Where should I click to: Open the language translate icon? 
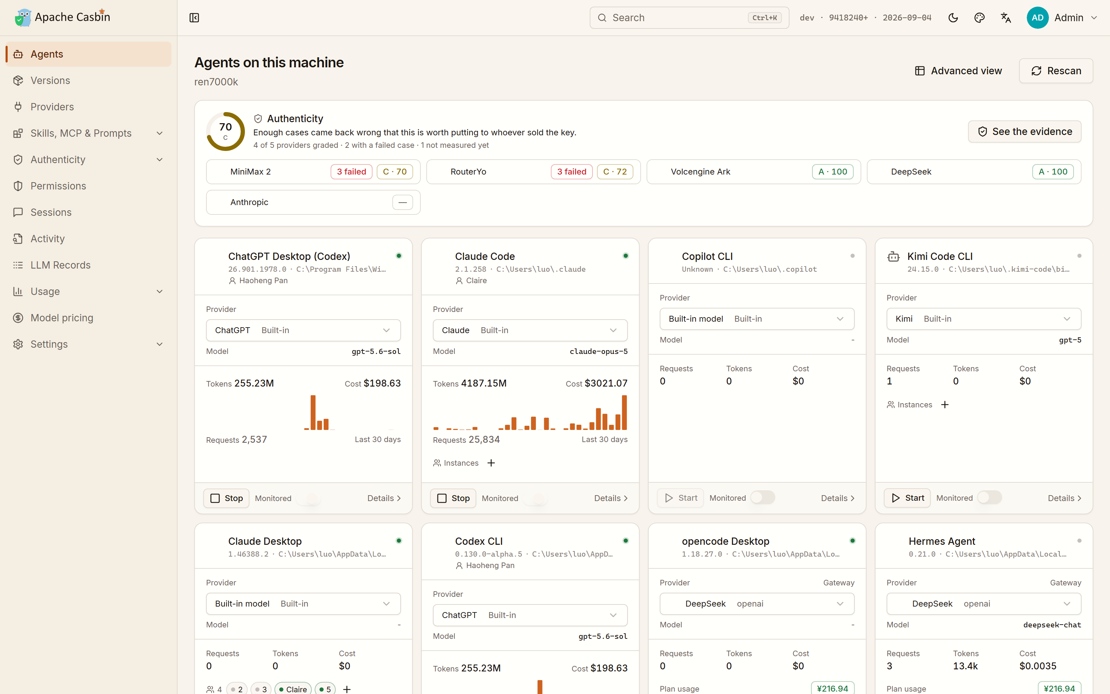[x=1006, y=17]
